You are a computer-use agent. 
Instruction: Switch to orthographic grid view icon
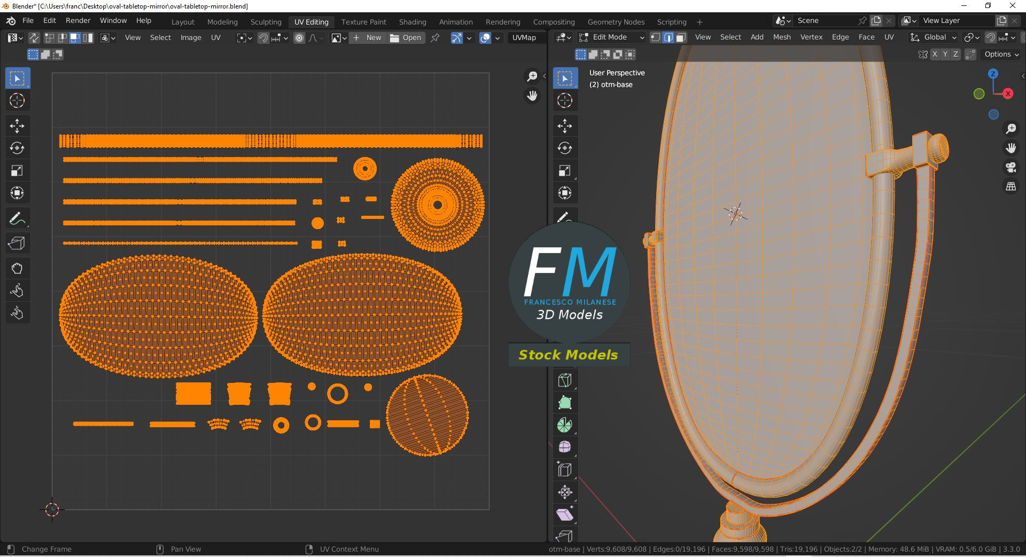pyautogui.click(x=1011, y=186)
